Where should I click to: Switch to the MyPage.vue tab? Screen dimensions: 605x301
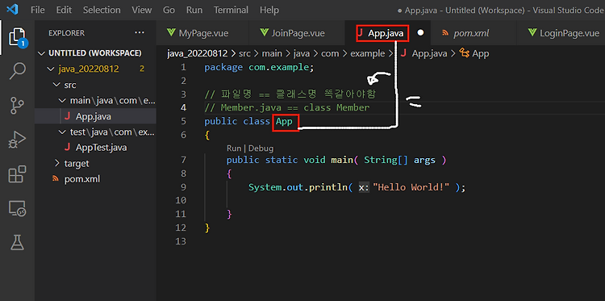click(x=202, y=33)
